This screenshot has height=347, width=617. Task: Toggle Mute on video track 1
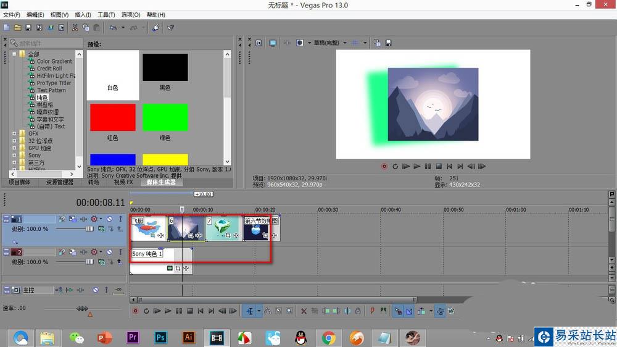tap(109, 219)
